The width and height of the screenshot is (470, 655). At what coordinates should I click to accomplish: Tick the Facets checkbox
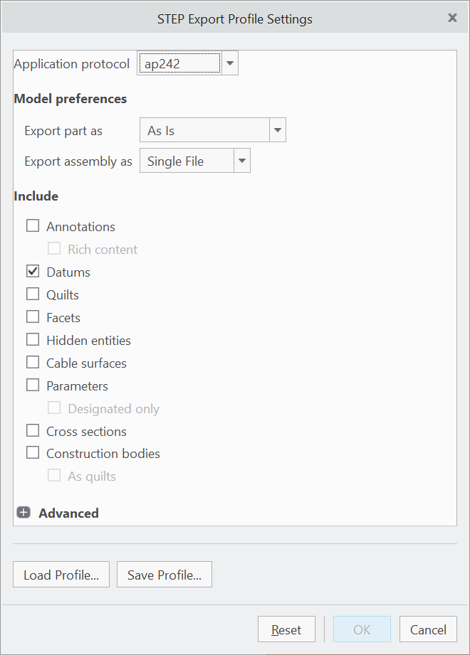[33, 317]
